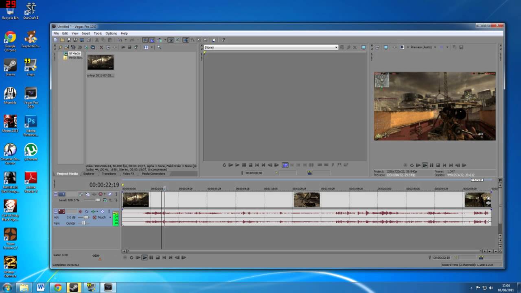Viewport: 521px width, 293px height.
Task: Toggle Solo on video track 1
Action: (116, 194)
